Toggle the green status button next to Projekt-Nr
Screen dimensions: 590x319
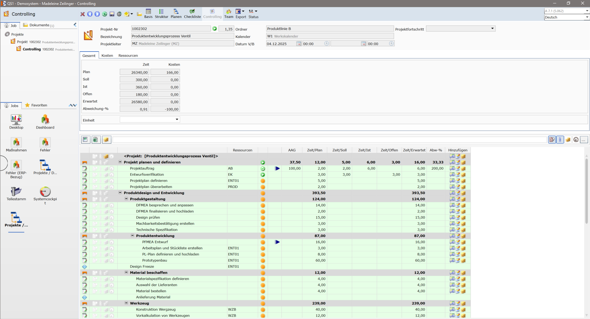pos(214,29)
